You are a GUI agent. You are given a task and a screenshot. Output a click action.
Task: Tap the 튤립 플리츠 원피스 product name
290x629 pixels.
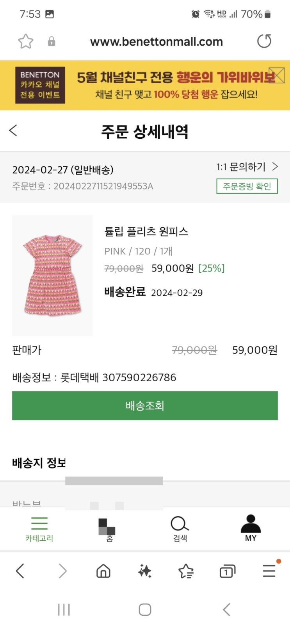pos(146,231)
